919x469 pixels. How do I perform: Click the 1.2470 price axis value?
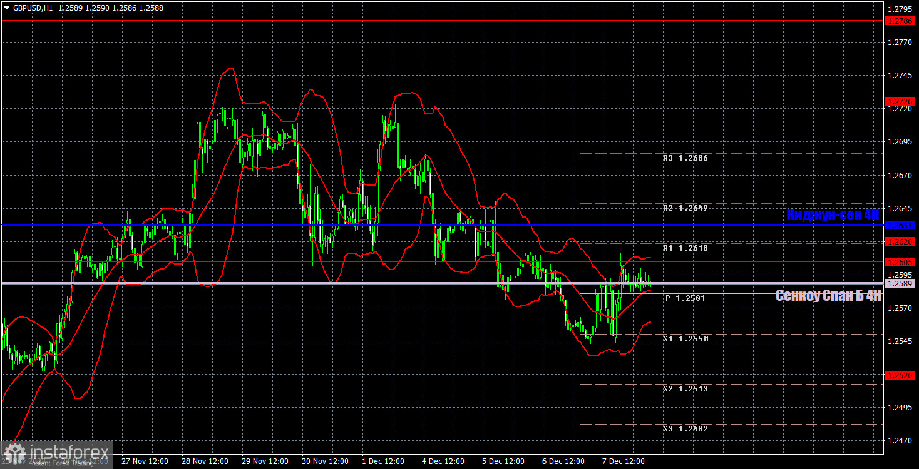[x=900, y=441]
